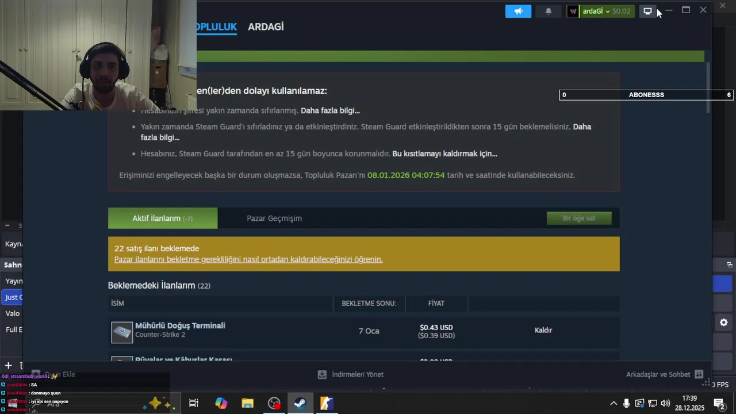Viewport: 736px width, 414px height.
Task: Expand the ardaGi account dropdown
Action: tap(607, 11)
